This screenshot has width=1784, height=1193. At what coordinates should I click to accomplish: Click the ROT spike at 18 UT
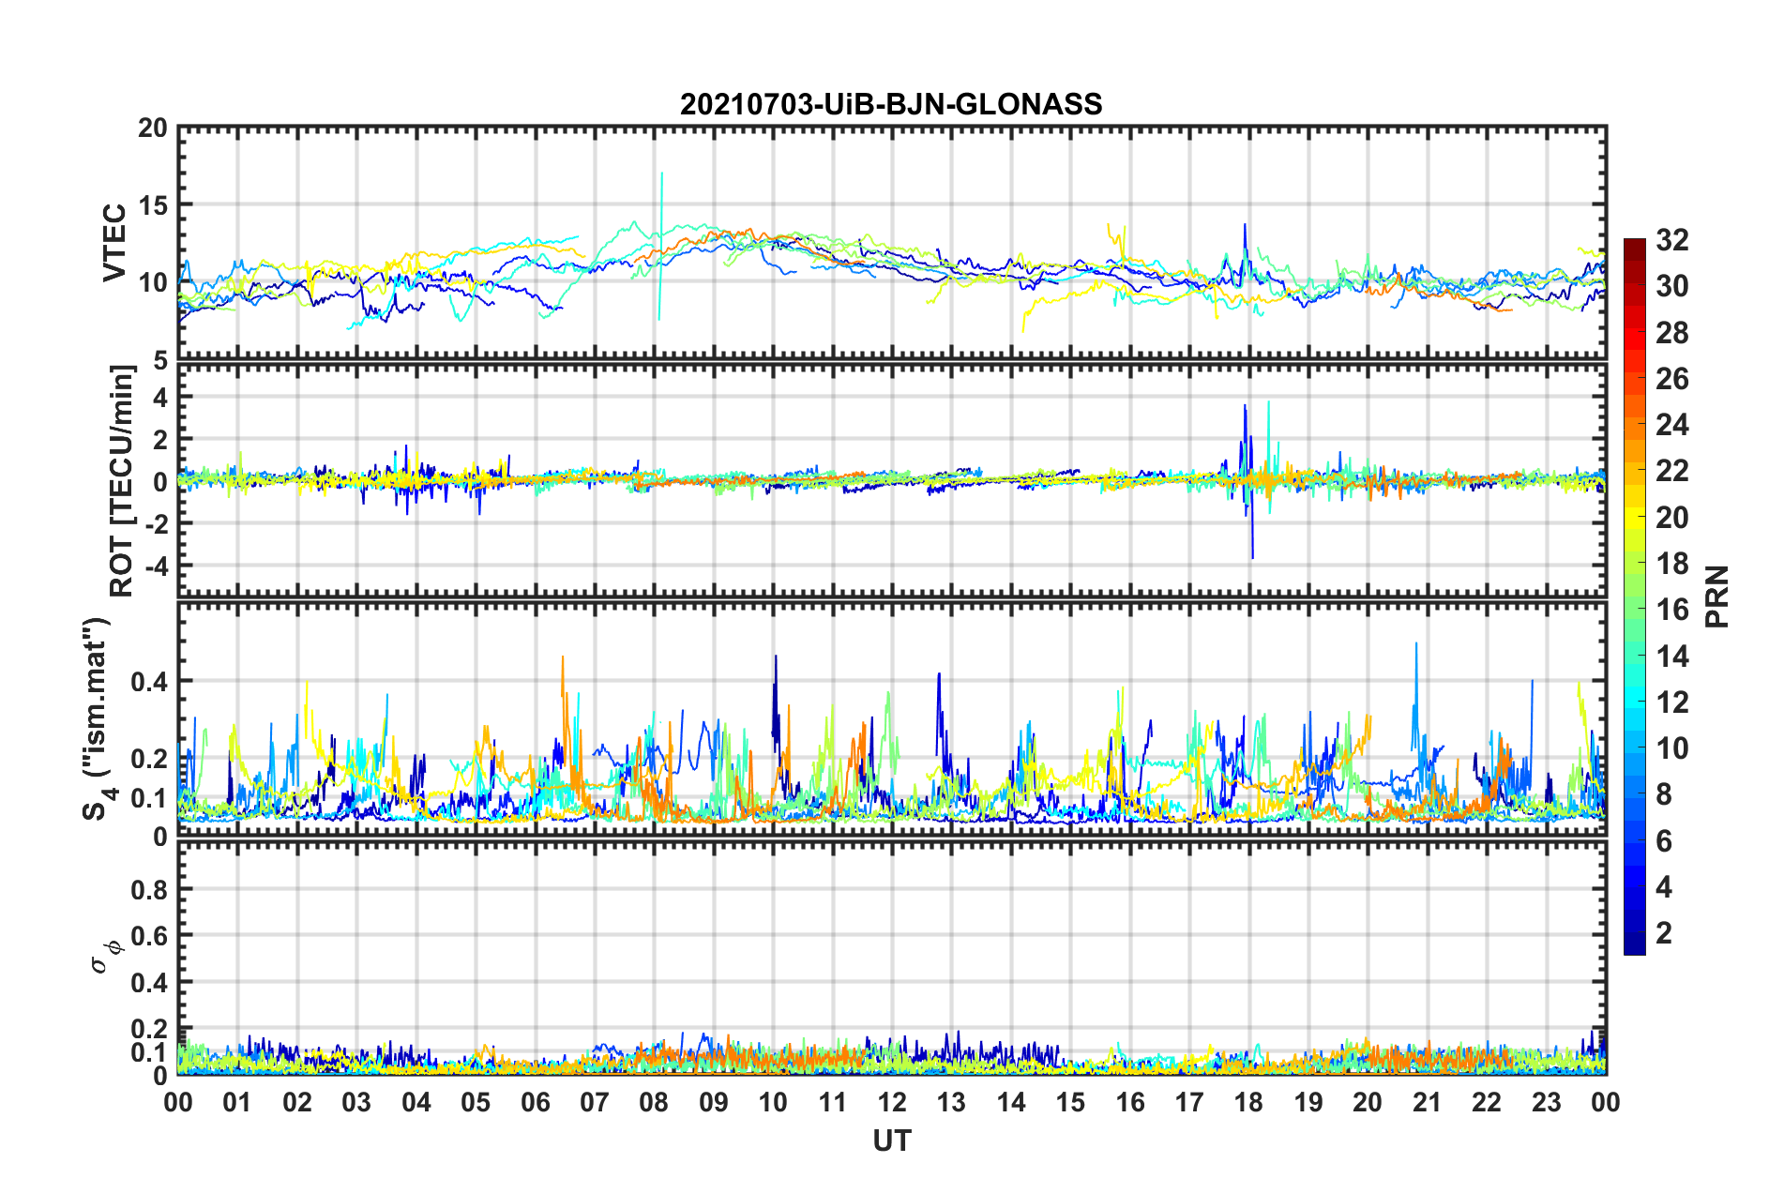click(1248, 481)
